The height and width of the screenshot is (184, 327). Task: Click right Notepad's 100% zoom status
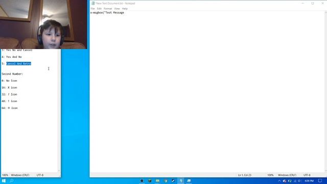pos(270,175)
